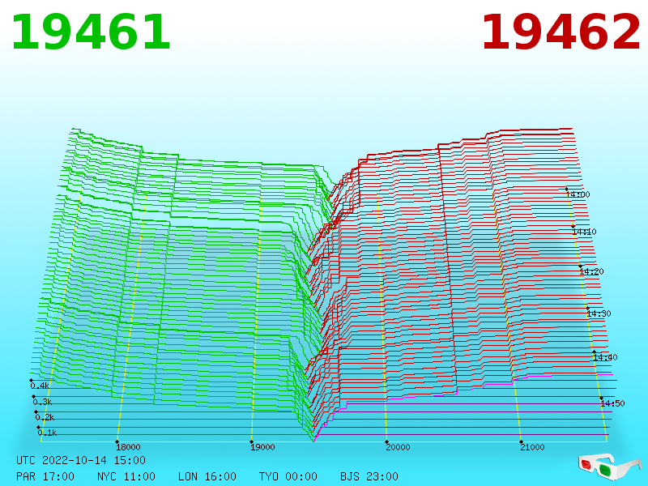The image size is (648, 486).
Task: Click the UTC 2022-10-14 15:00 timestamp
Action: (x=81, y=460)
